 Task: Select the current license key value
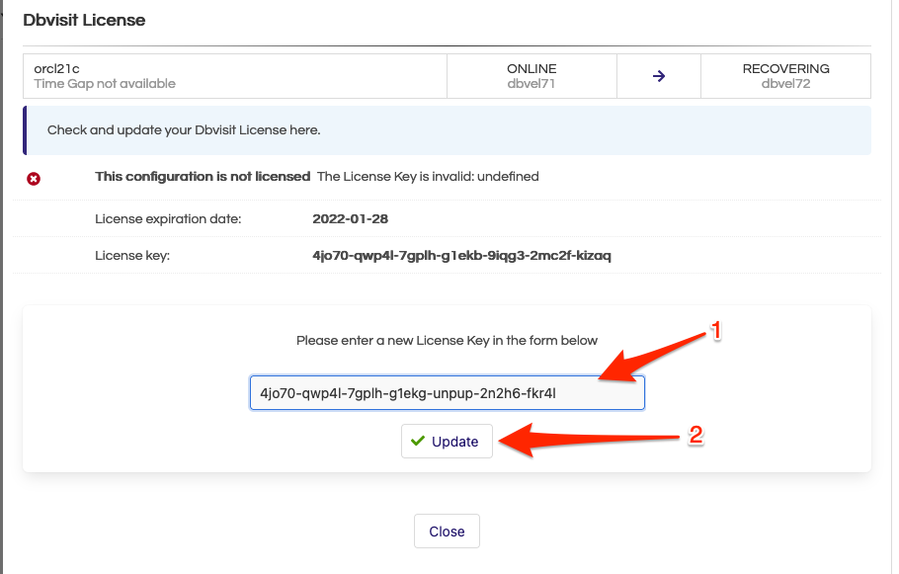(x=461, y=256)
